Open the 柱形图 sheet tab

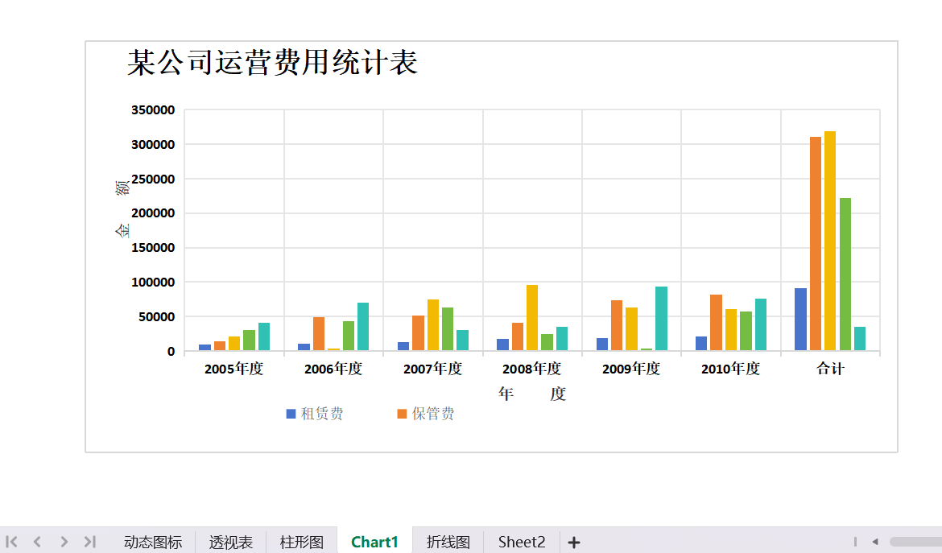coord(302,542)
